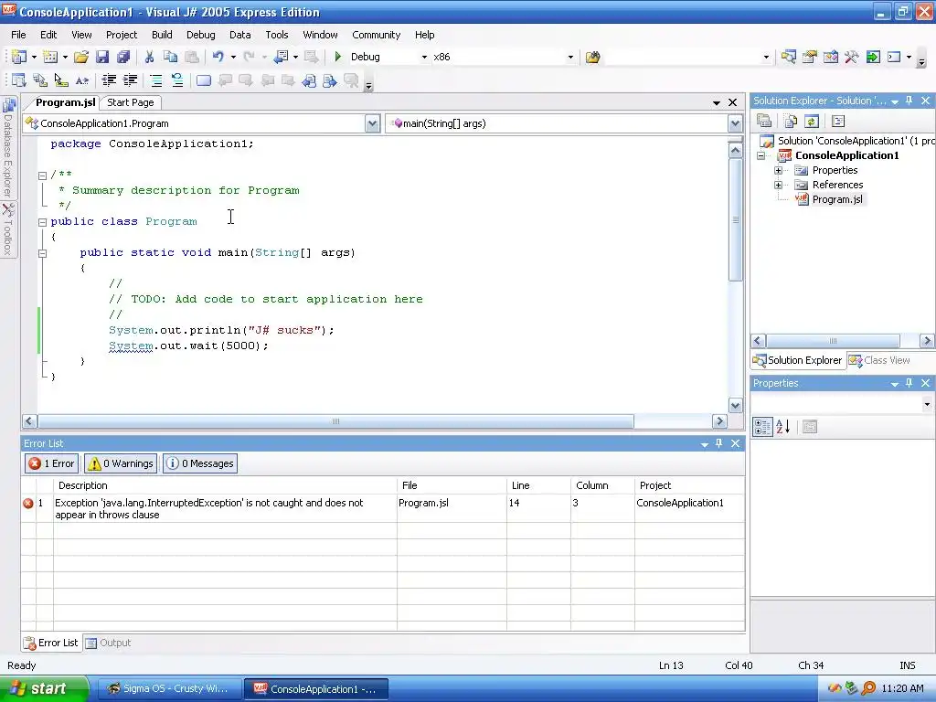This screenshot has height=702, width=936.
Task: Click Solution Explorer's horizontal scrollbar thumb
Action: (x=834, y=341)
